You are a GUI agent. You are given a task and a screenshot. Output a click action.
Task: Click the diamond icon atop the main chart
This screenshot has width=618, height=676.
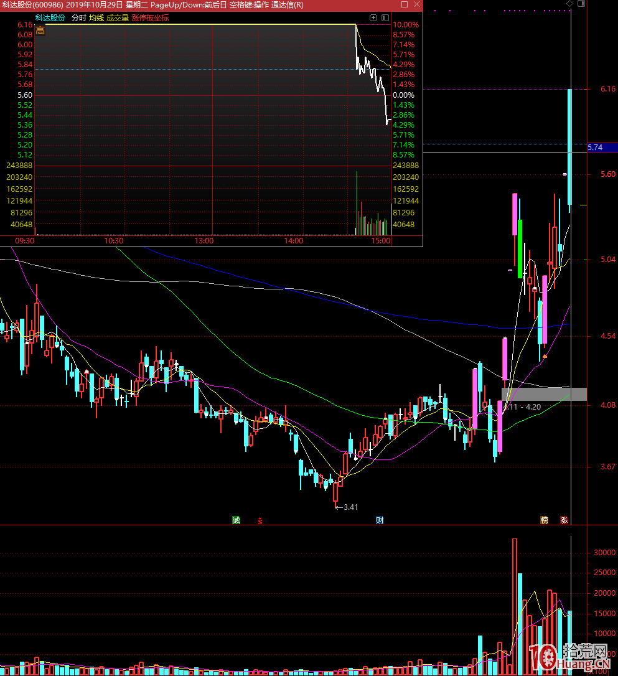[569, 4]
